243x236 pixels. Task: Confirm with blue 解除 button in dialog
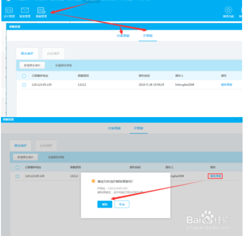[x=105, y=204]
